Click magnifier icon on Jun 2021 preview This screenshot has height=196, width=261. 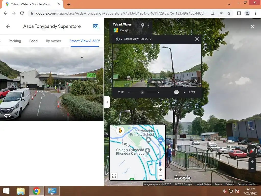point(195,81)
